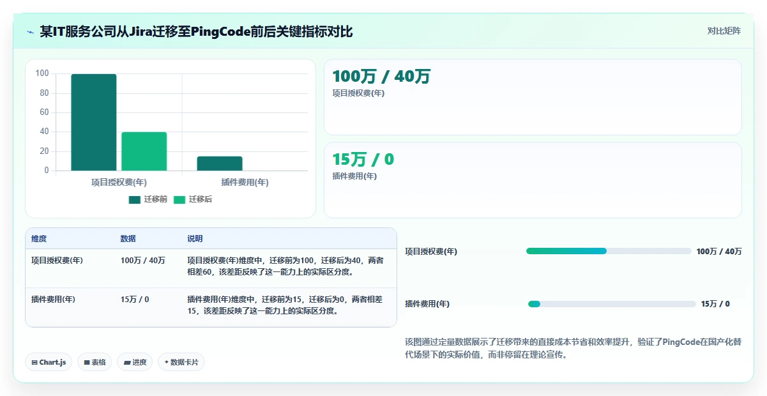Click the 插件费用(年) progress bar
767x396 pixels.
click(612, 304)
